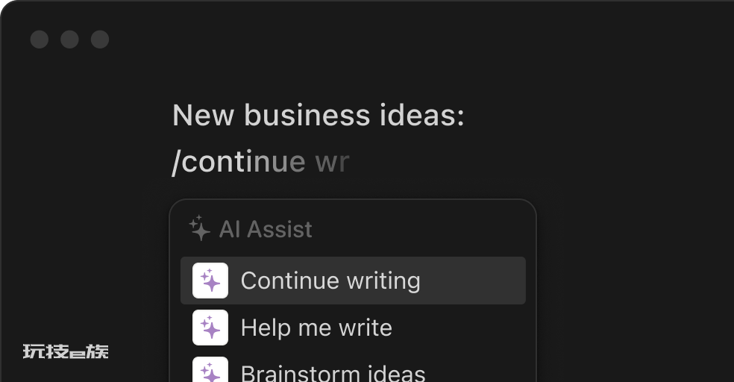Click the third gray window control dot
734x382 pixels.
point(100,40)
